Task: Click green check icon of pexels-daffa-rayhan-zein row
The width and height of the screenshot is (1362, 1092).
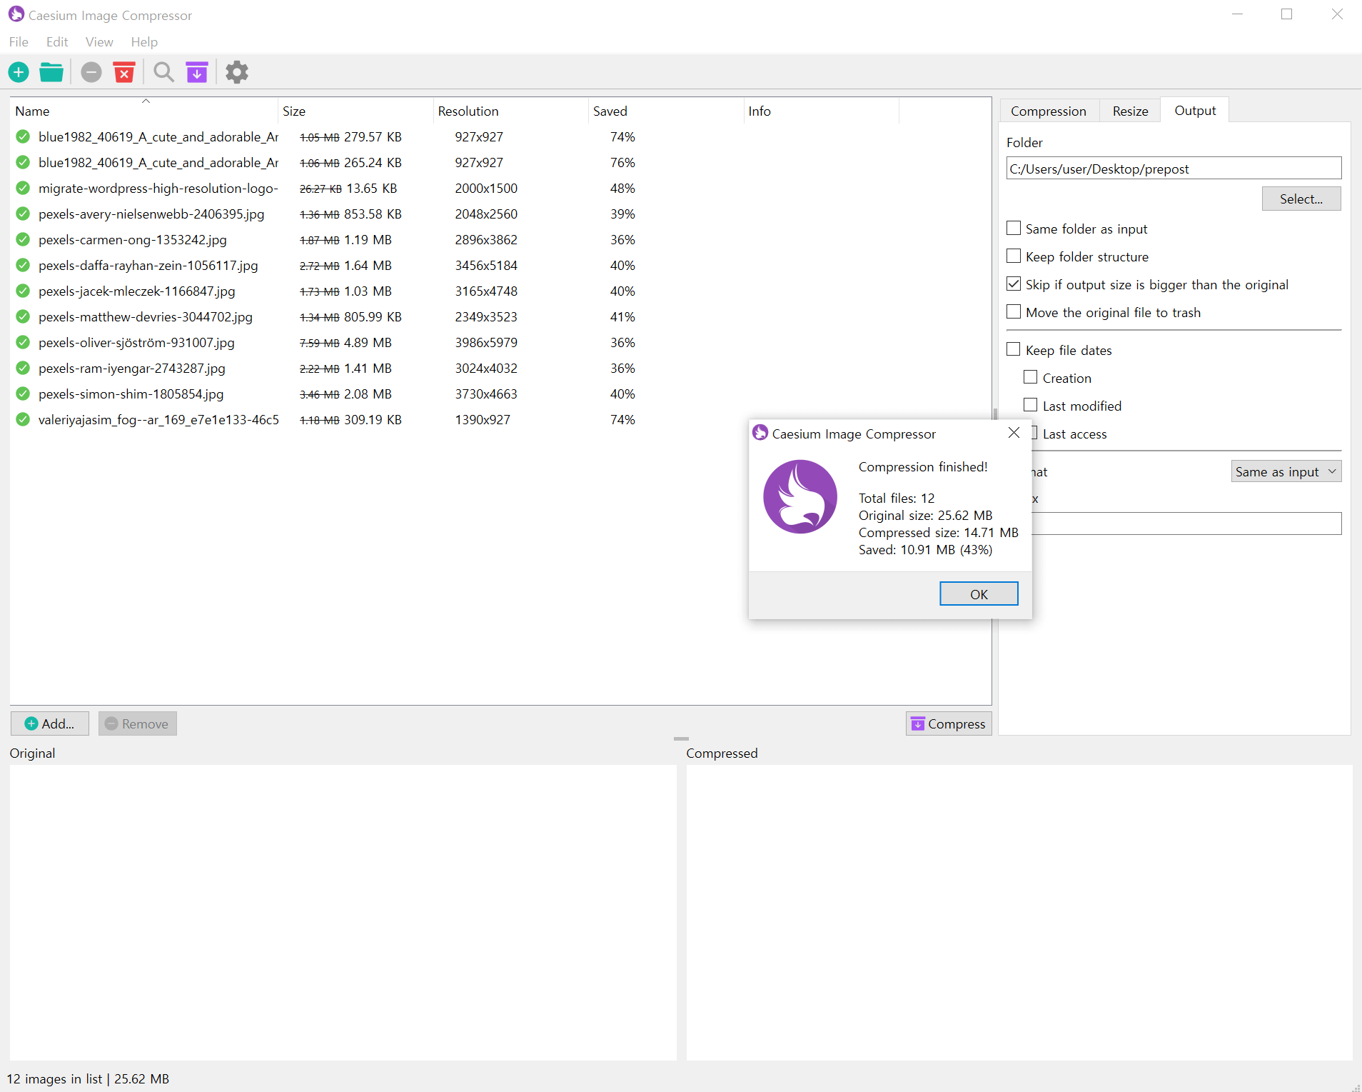Action: 23,265
